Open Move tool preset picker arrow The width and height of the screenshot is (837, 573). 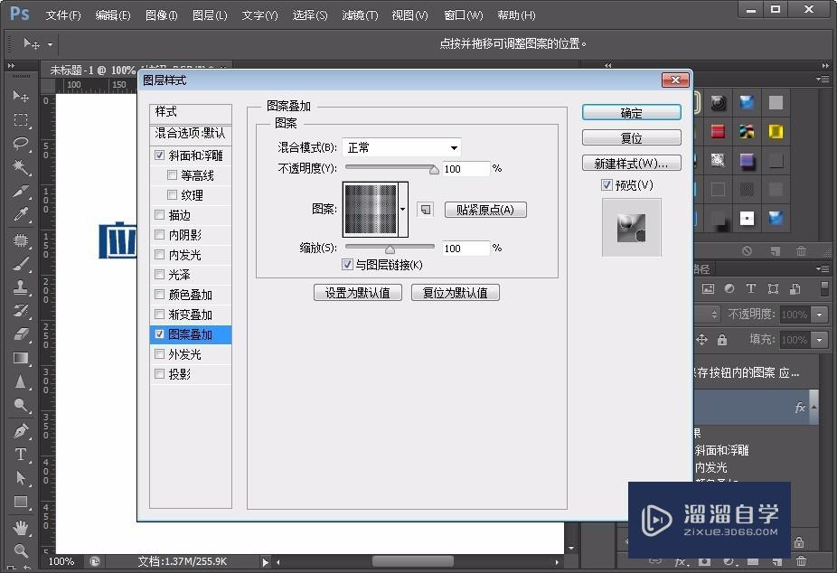pyautogui.click(x=50, y=44)
